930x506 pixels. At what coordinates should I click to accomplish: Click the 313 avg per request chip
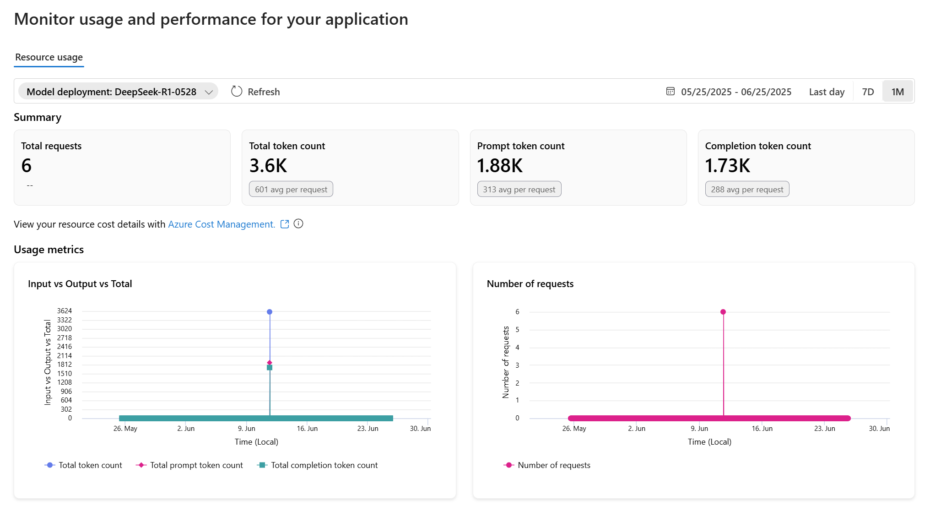(x=519, y=189)
